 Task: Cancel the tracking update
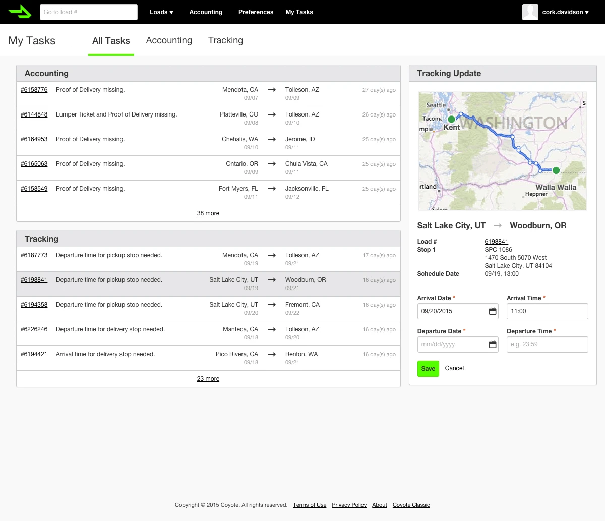pos(454,368)
